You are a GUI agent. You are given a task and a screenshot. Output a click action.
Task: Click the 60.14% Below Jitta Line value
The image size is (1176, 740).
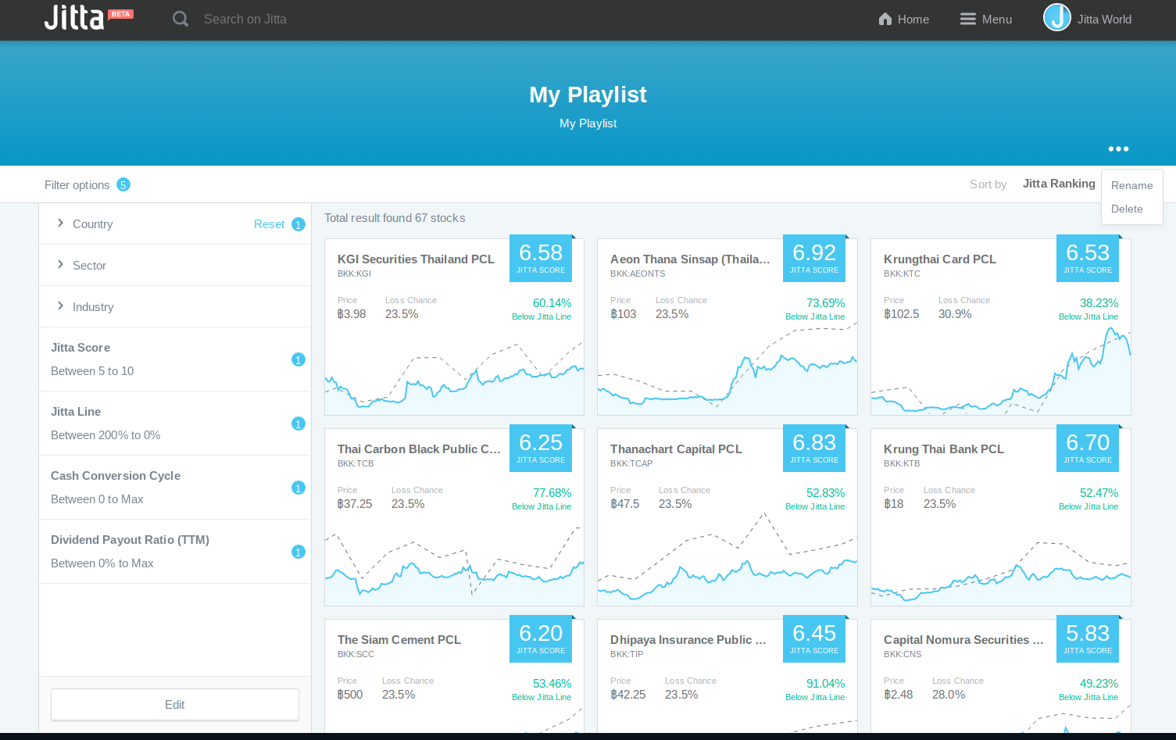(552, 303)
